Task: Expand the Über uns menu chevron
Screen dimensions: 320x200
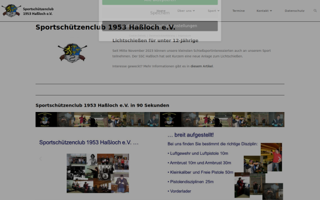Action: click(x=194, y=11)
